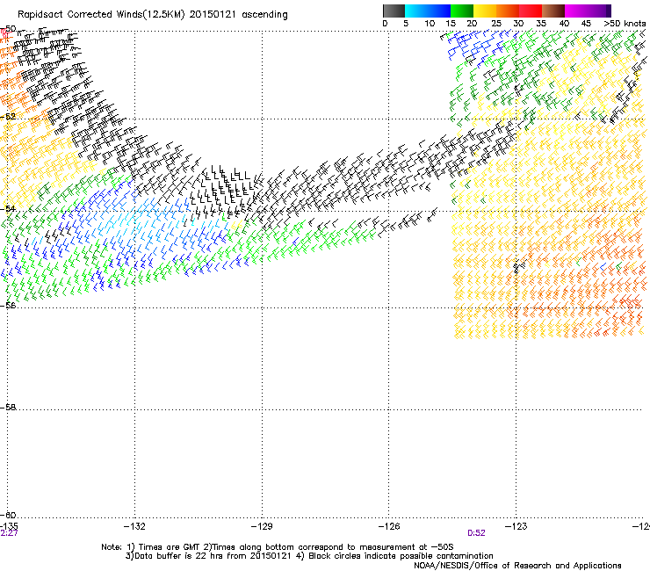Click the '-132' longitude axis label
The width and height of the screenshot is (650, 571).
coord(134,526)
